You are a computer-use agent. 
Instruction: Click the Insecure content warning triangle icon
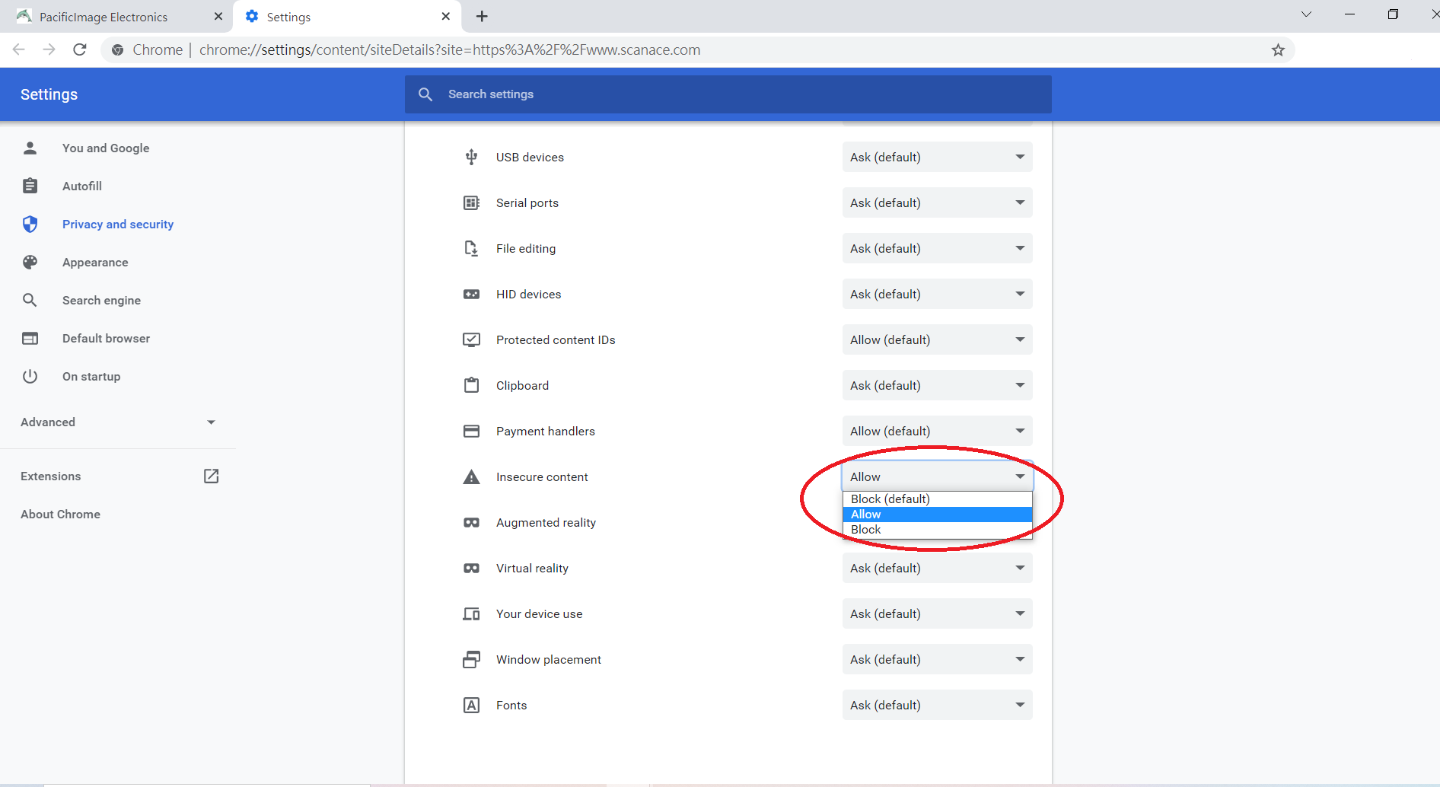pos(472,477)
